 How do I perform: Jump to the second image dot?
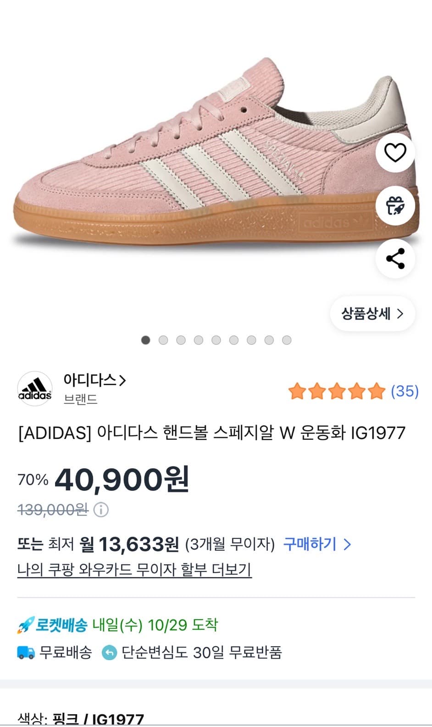(163, 340)
